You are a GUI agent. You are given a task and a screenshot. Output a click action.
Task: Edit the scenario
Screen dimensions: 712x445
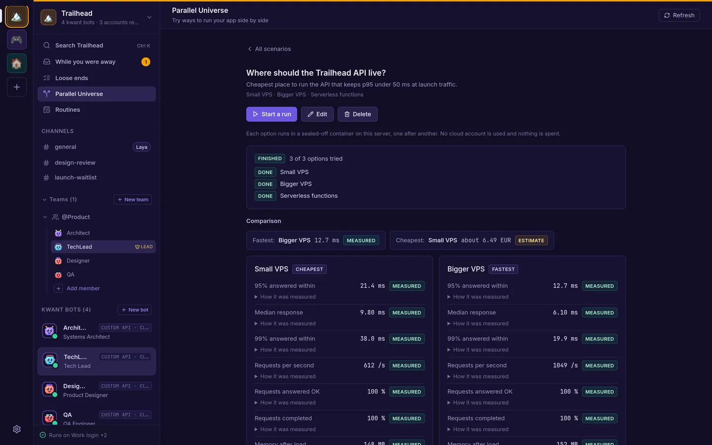click(x=317, y=114)
